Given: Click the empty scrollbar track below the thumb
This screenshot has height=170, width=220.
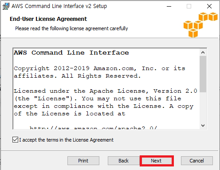Looking at the screenshot, I should pos(203,107).
